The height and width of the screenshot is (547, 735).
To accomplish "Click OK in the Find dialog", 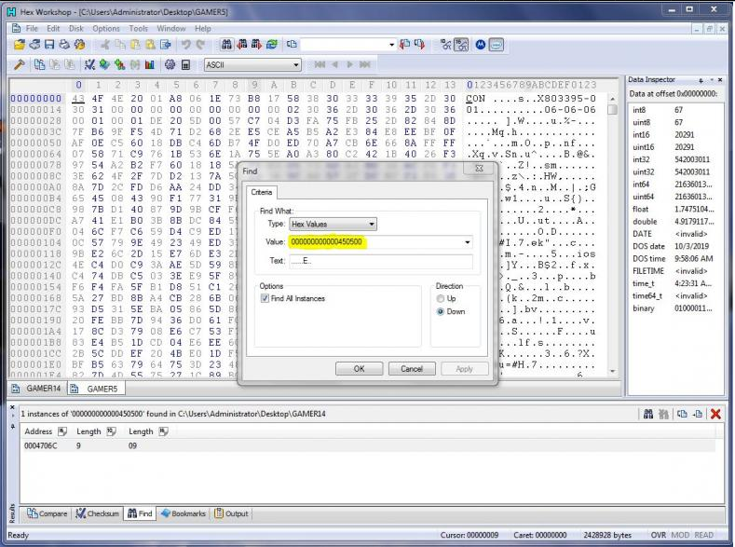I will [x=359, y=369].
